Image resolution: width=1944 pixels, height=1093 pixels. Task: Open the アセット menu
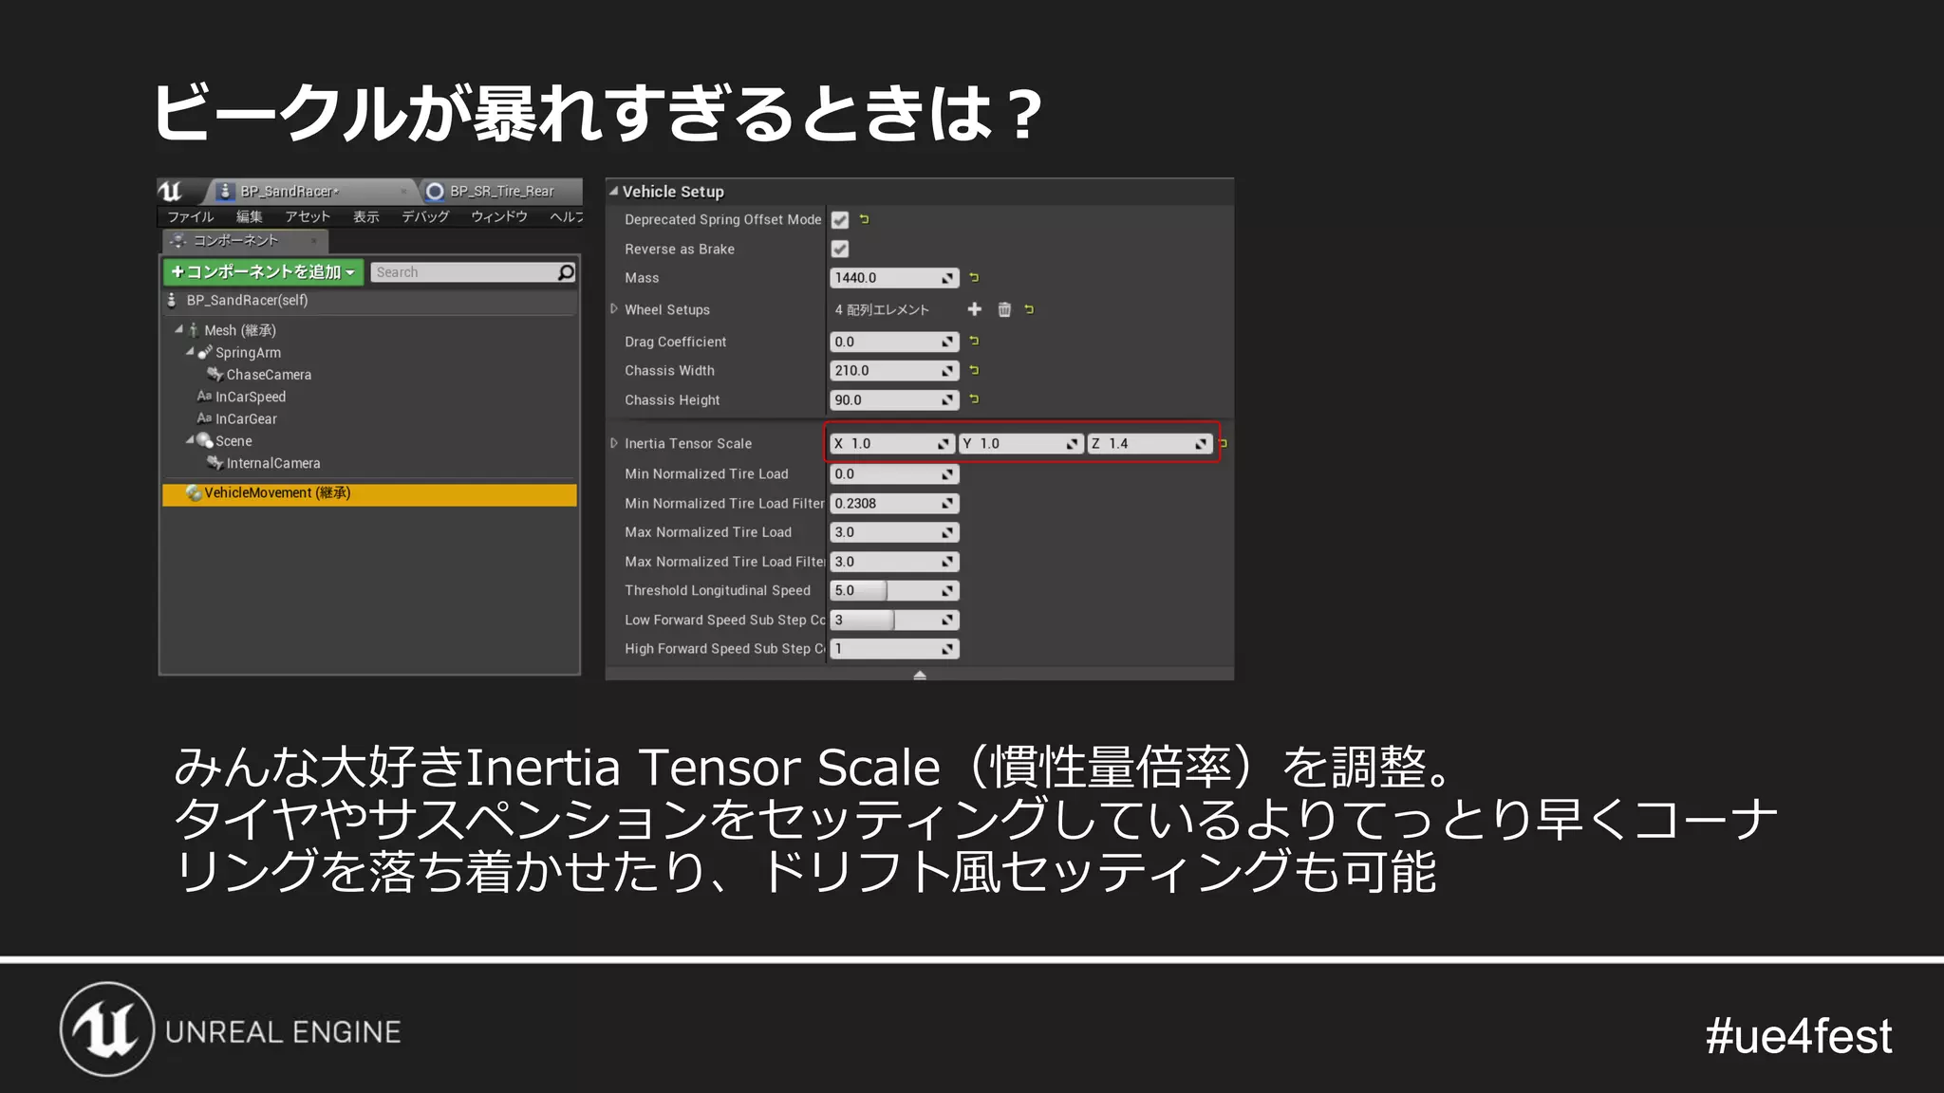point(308,217)
